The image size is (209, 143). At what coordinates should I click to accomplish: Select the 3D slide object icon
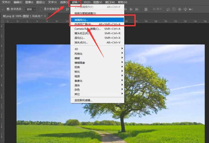coord(185,9)
